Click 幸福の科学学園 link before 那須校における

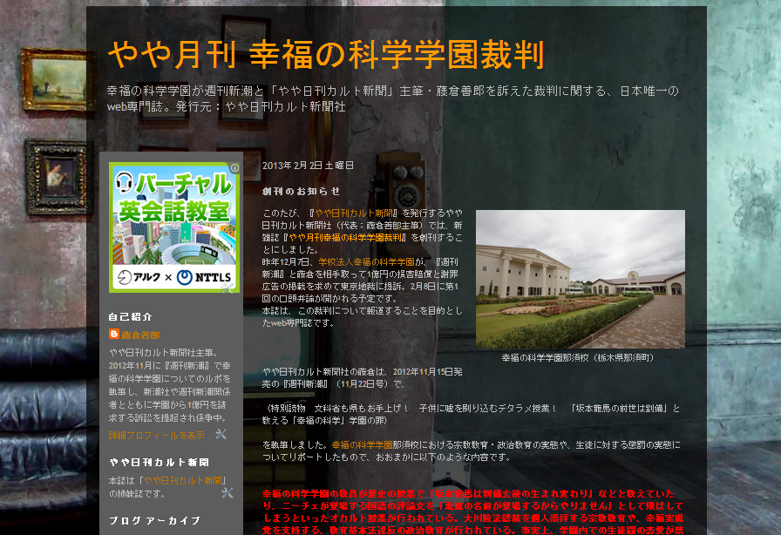[362, 445]
